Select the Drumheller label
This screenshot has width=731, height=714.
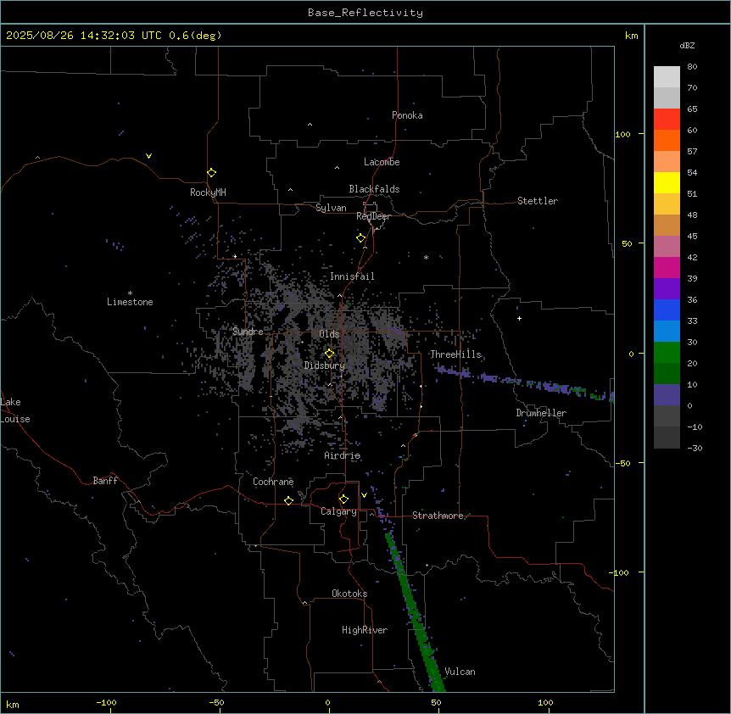tap(541, 413)
